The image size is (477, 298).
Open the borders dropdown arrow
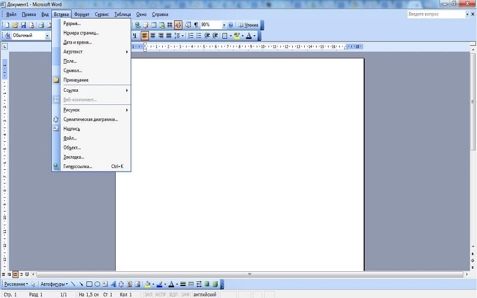point(231,36)
